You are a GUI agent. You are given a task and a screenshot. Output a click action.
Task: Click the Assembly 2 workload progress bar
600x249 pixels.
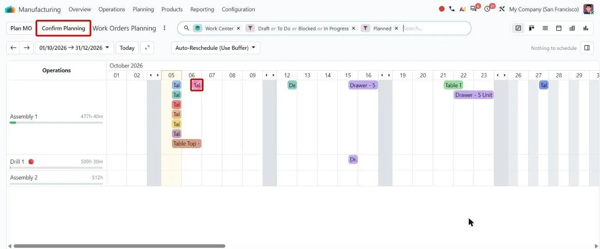point(56,184)
